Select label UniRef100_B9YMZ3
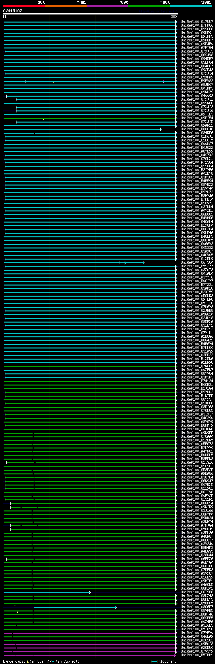The width and height of the screenshot is (215, 664). [x=197, y=192]
